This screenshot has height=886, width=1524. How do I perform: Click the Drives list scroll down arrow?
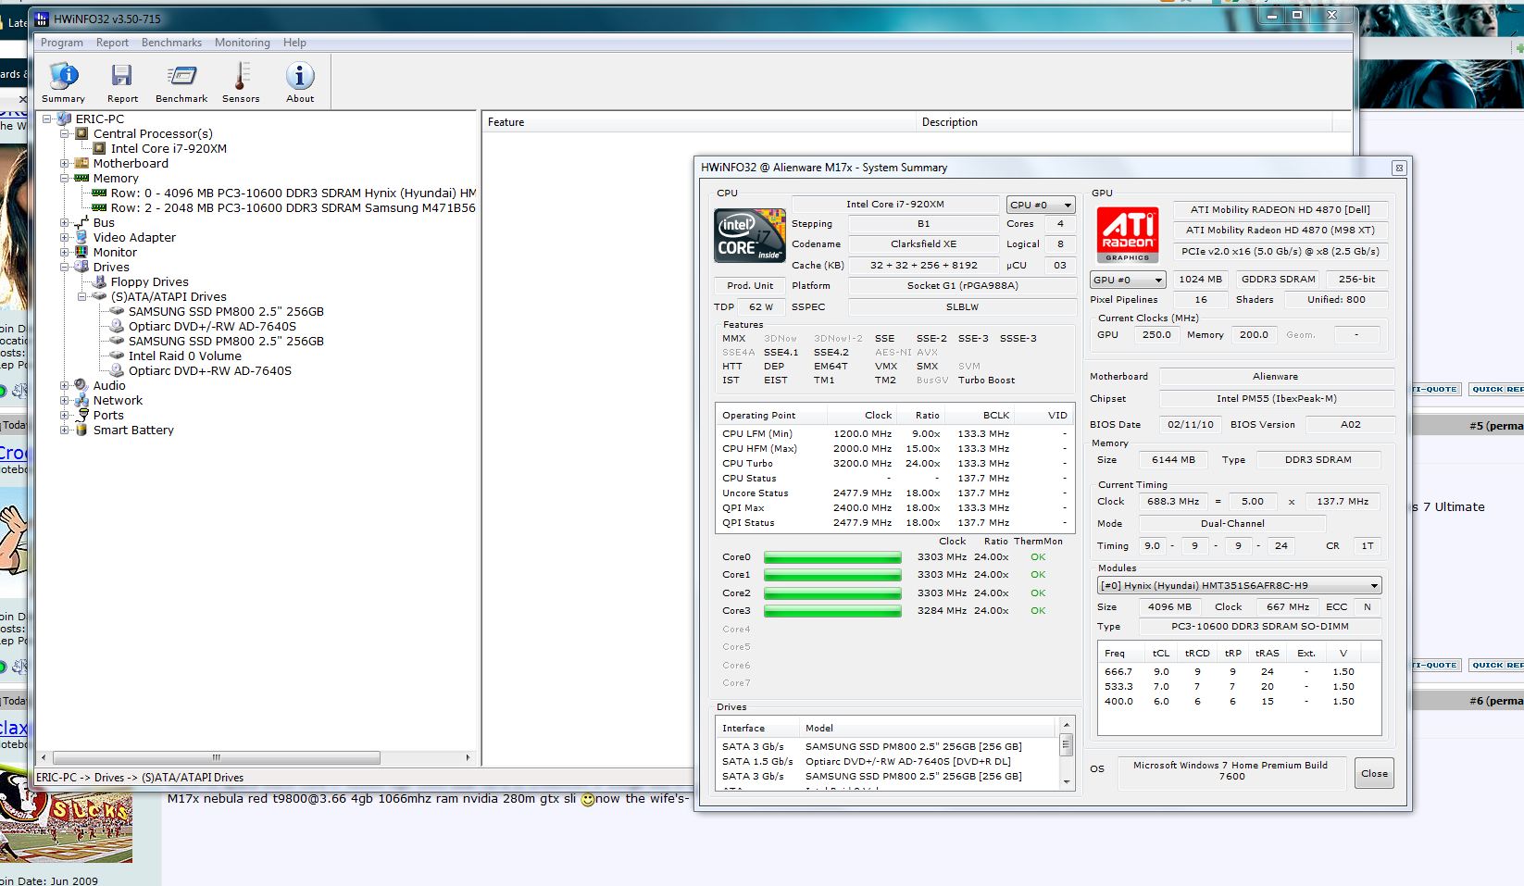(1067, 782)
